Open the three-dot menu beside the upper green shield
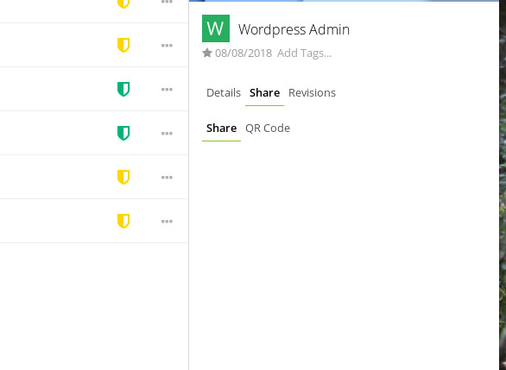The width and height of the screenshot is (506, 370). pos(167,90)
